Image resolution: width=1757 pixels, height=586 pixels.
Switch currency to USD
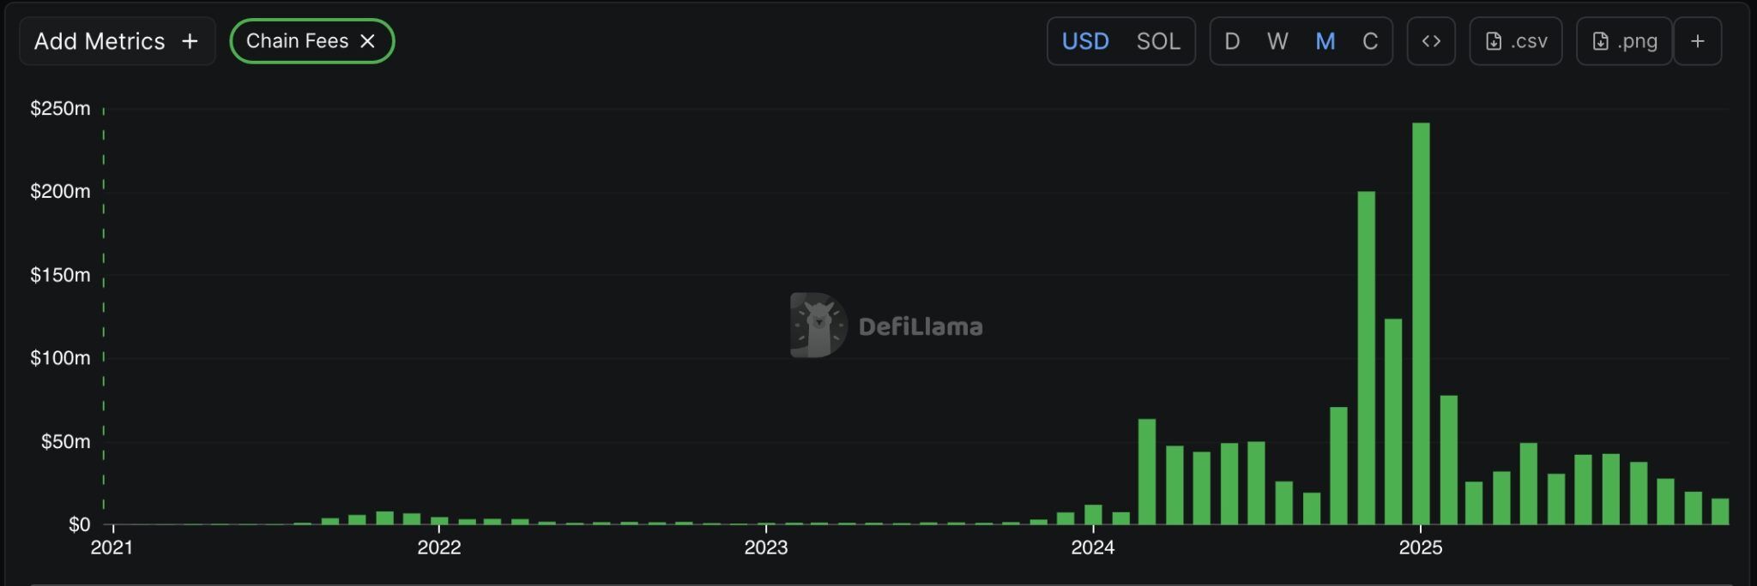[x=1085, y=41]
